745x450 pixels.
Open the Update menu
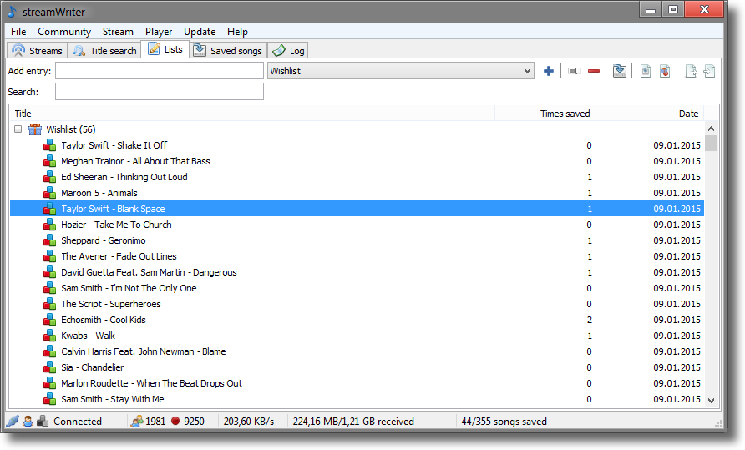(200, 32)
